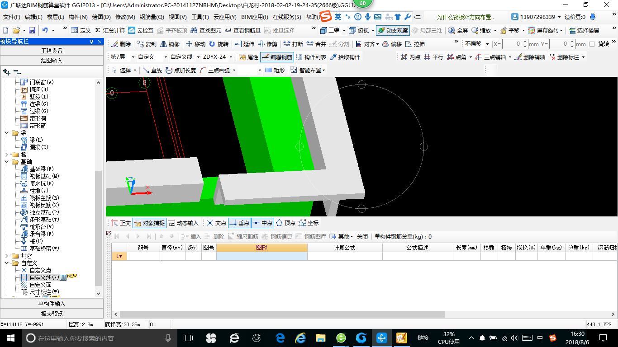Open 定义 definition tool
The image size is (618, 347).
[x=81, y=30]
